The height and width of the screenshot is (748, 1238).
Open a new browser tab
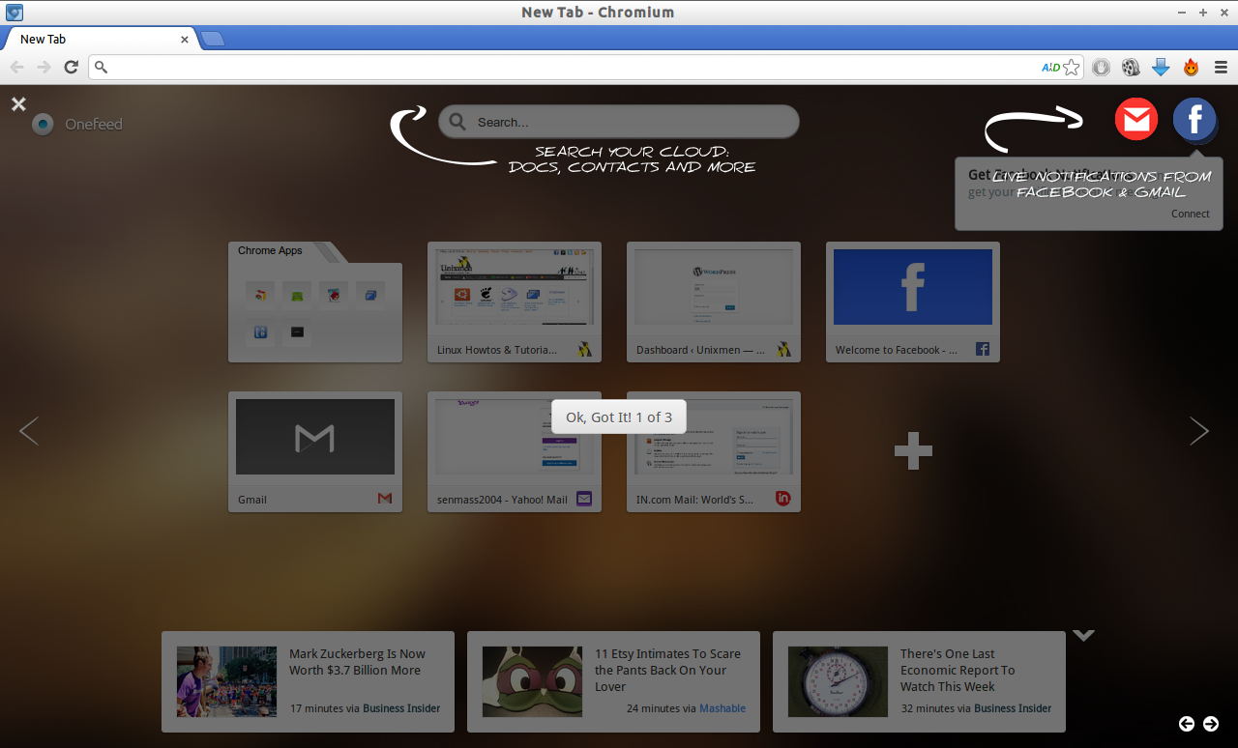pyautogui.click(x=213, y=39)
